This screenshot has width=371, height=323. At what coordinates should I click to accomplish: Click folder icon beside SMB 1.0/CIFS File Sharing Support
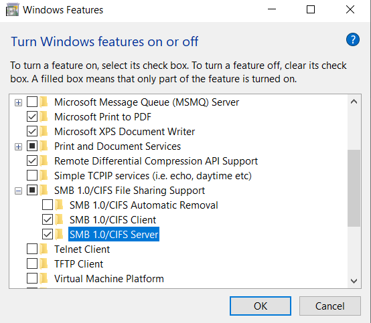(x=44, y=190)
